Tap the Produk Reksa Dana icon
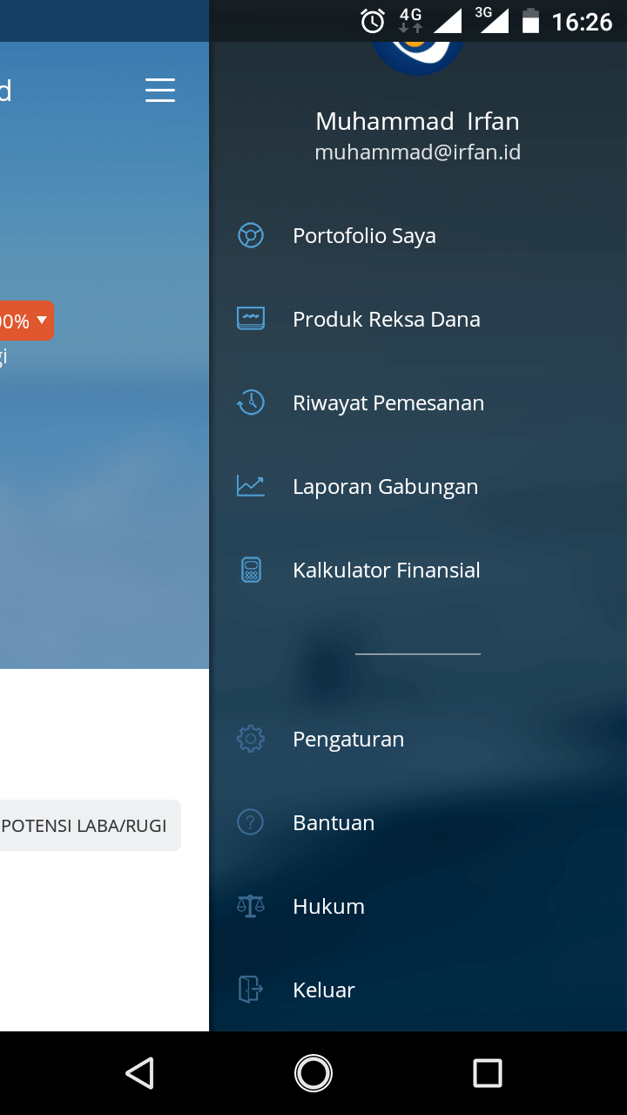This screenshot has width=627, height=1115. coord(251,319)
